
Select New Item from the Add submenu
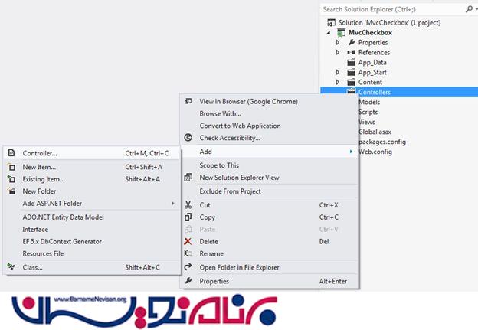coord(39,167)
